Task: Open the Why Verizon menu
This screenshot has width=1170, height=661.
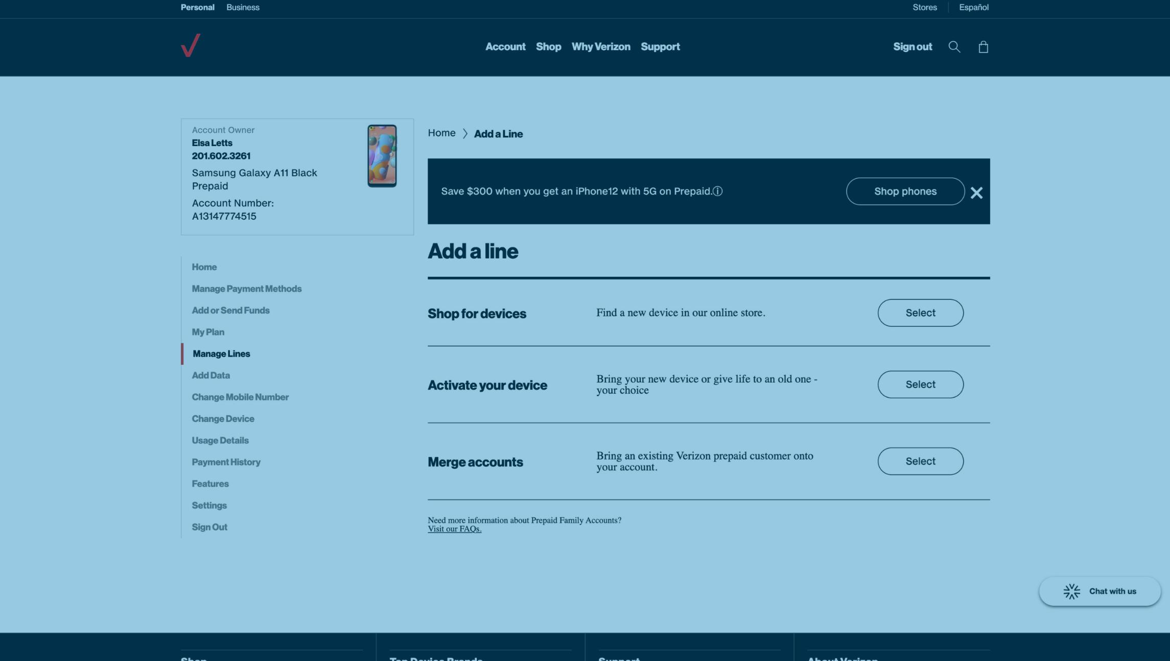Action: pyautogui.click(x=600, y=46)
